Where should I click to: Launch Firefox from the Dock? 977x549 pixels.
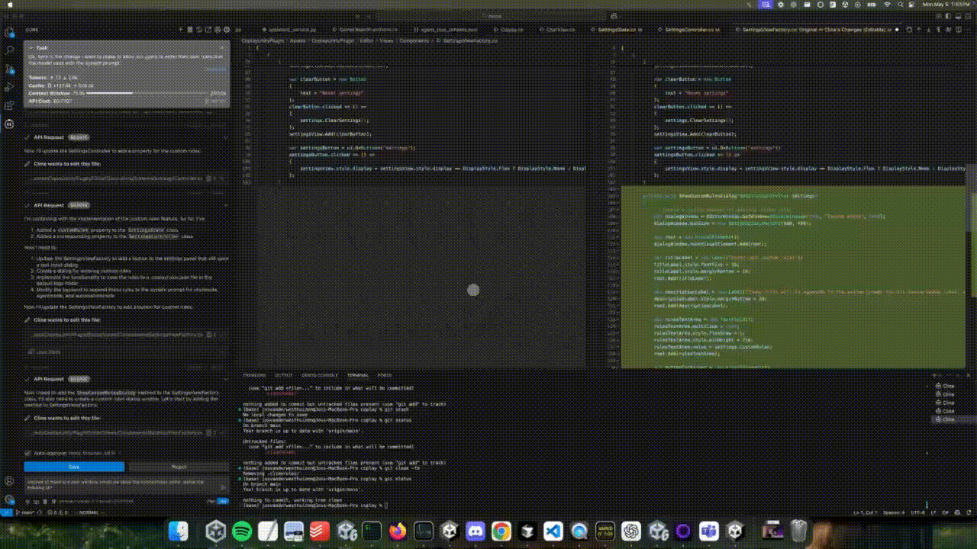[x=398, y=531]
